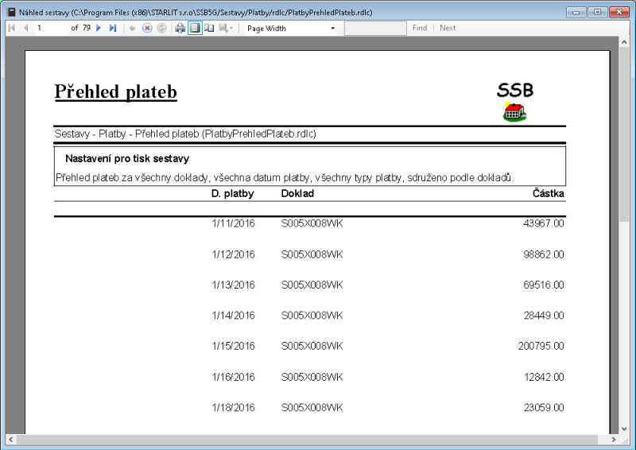Minimize the Náhled sestavy window
Image resolution: width=636 pixels, height=450 pixels.
576,12
